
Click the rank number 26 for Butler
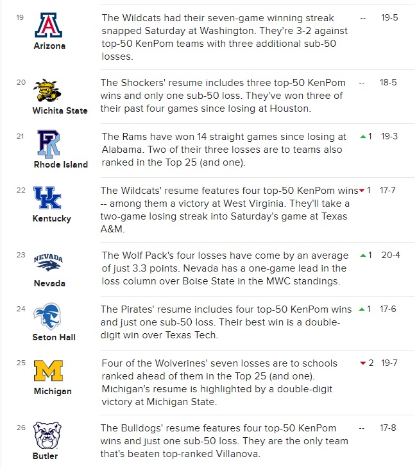(21, 428)
